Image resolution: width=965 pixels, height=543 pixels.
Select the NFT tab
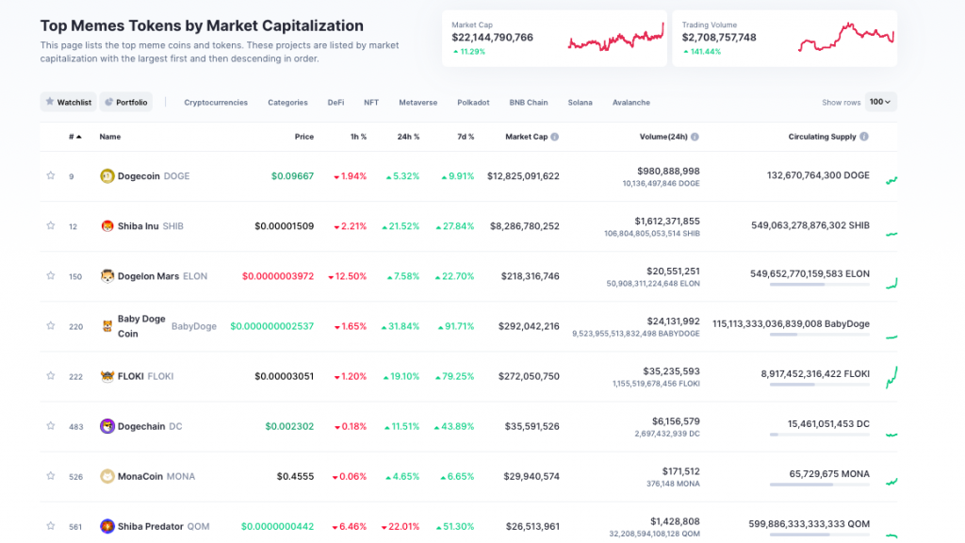371,102
